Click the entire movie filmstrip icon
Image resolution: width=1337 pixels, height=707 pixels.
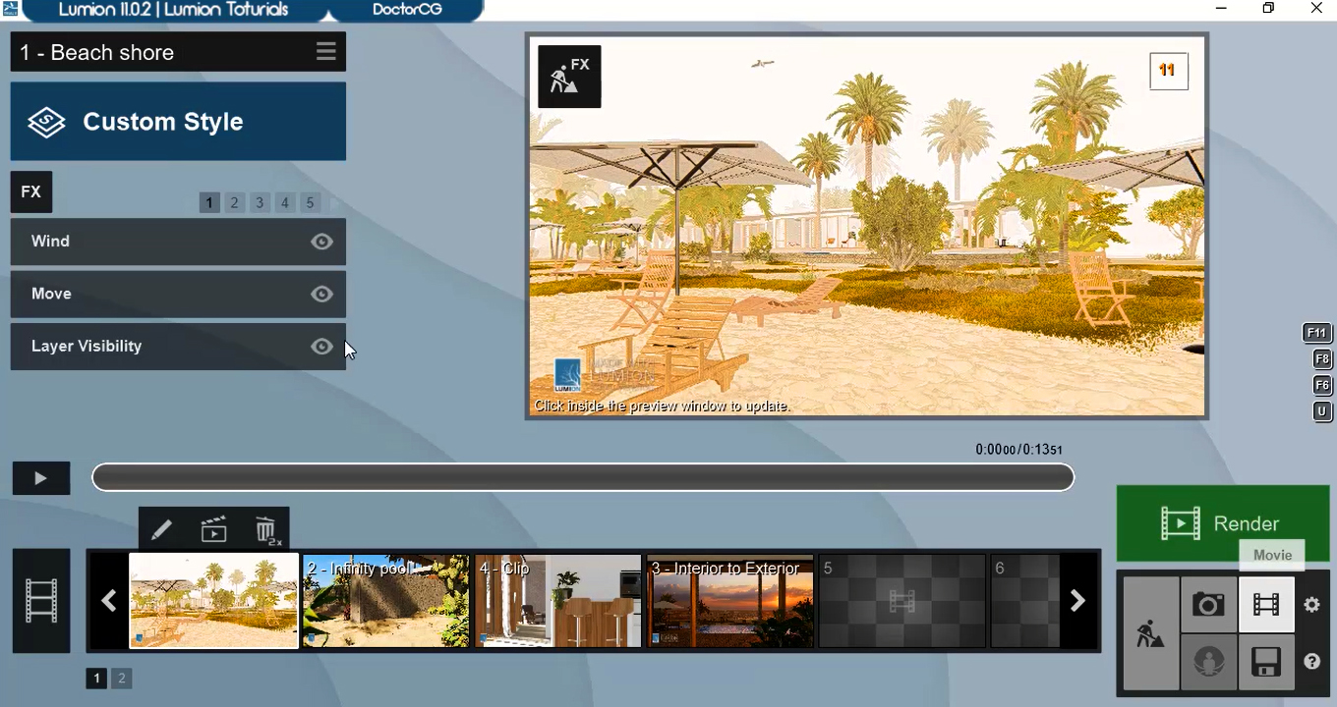(41, 601)
